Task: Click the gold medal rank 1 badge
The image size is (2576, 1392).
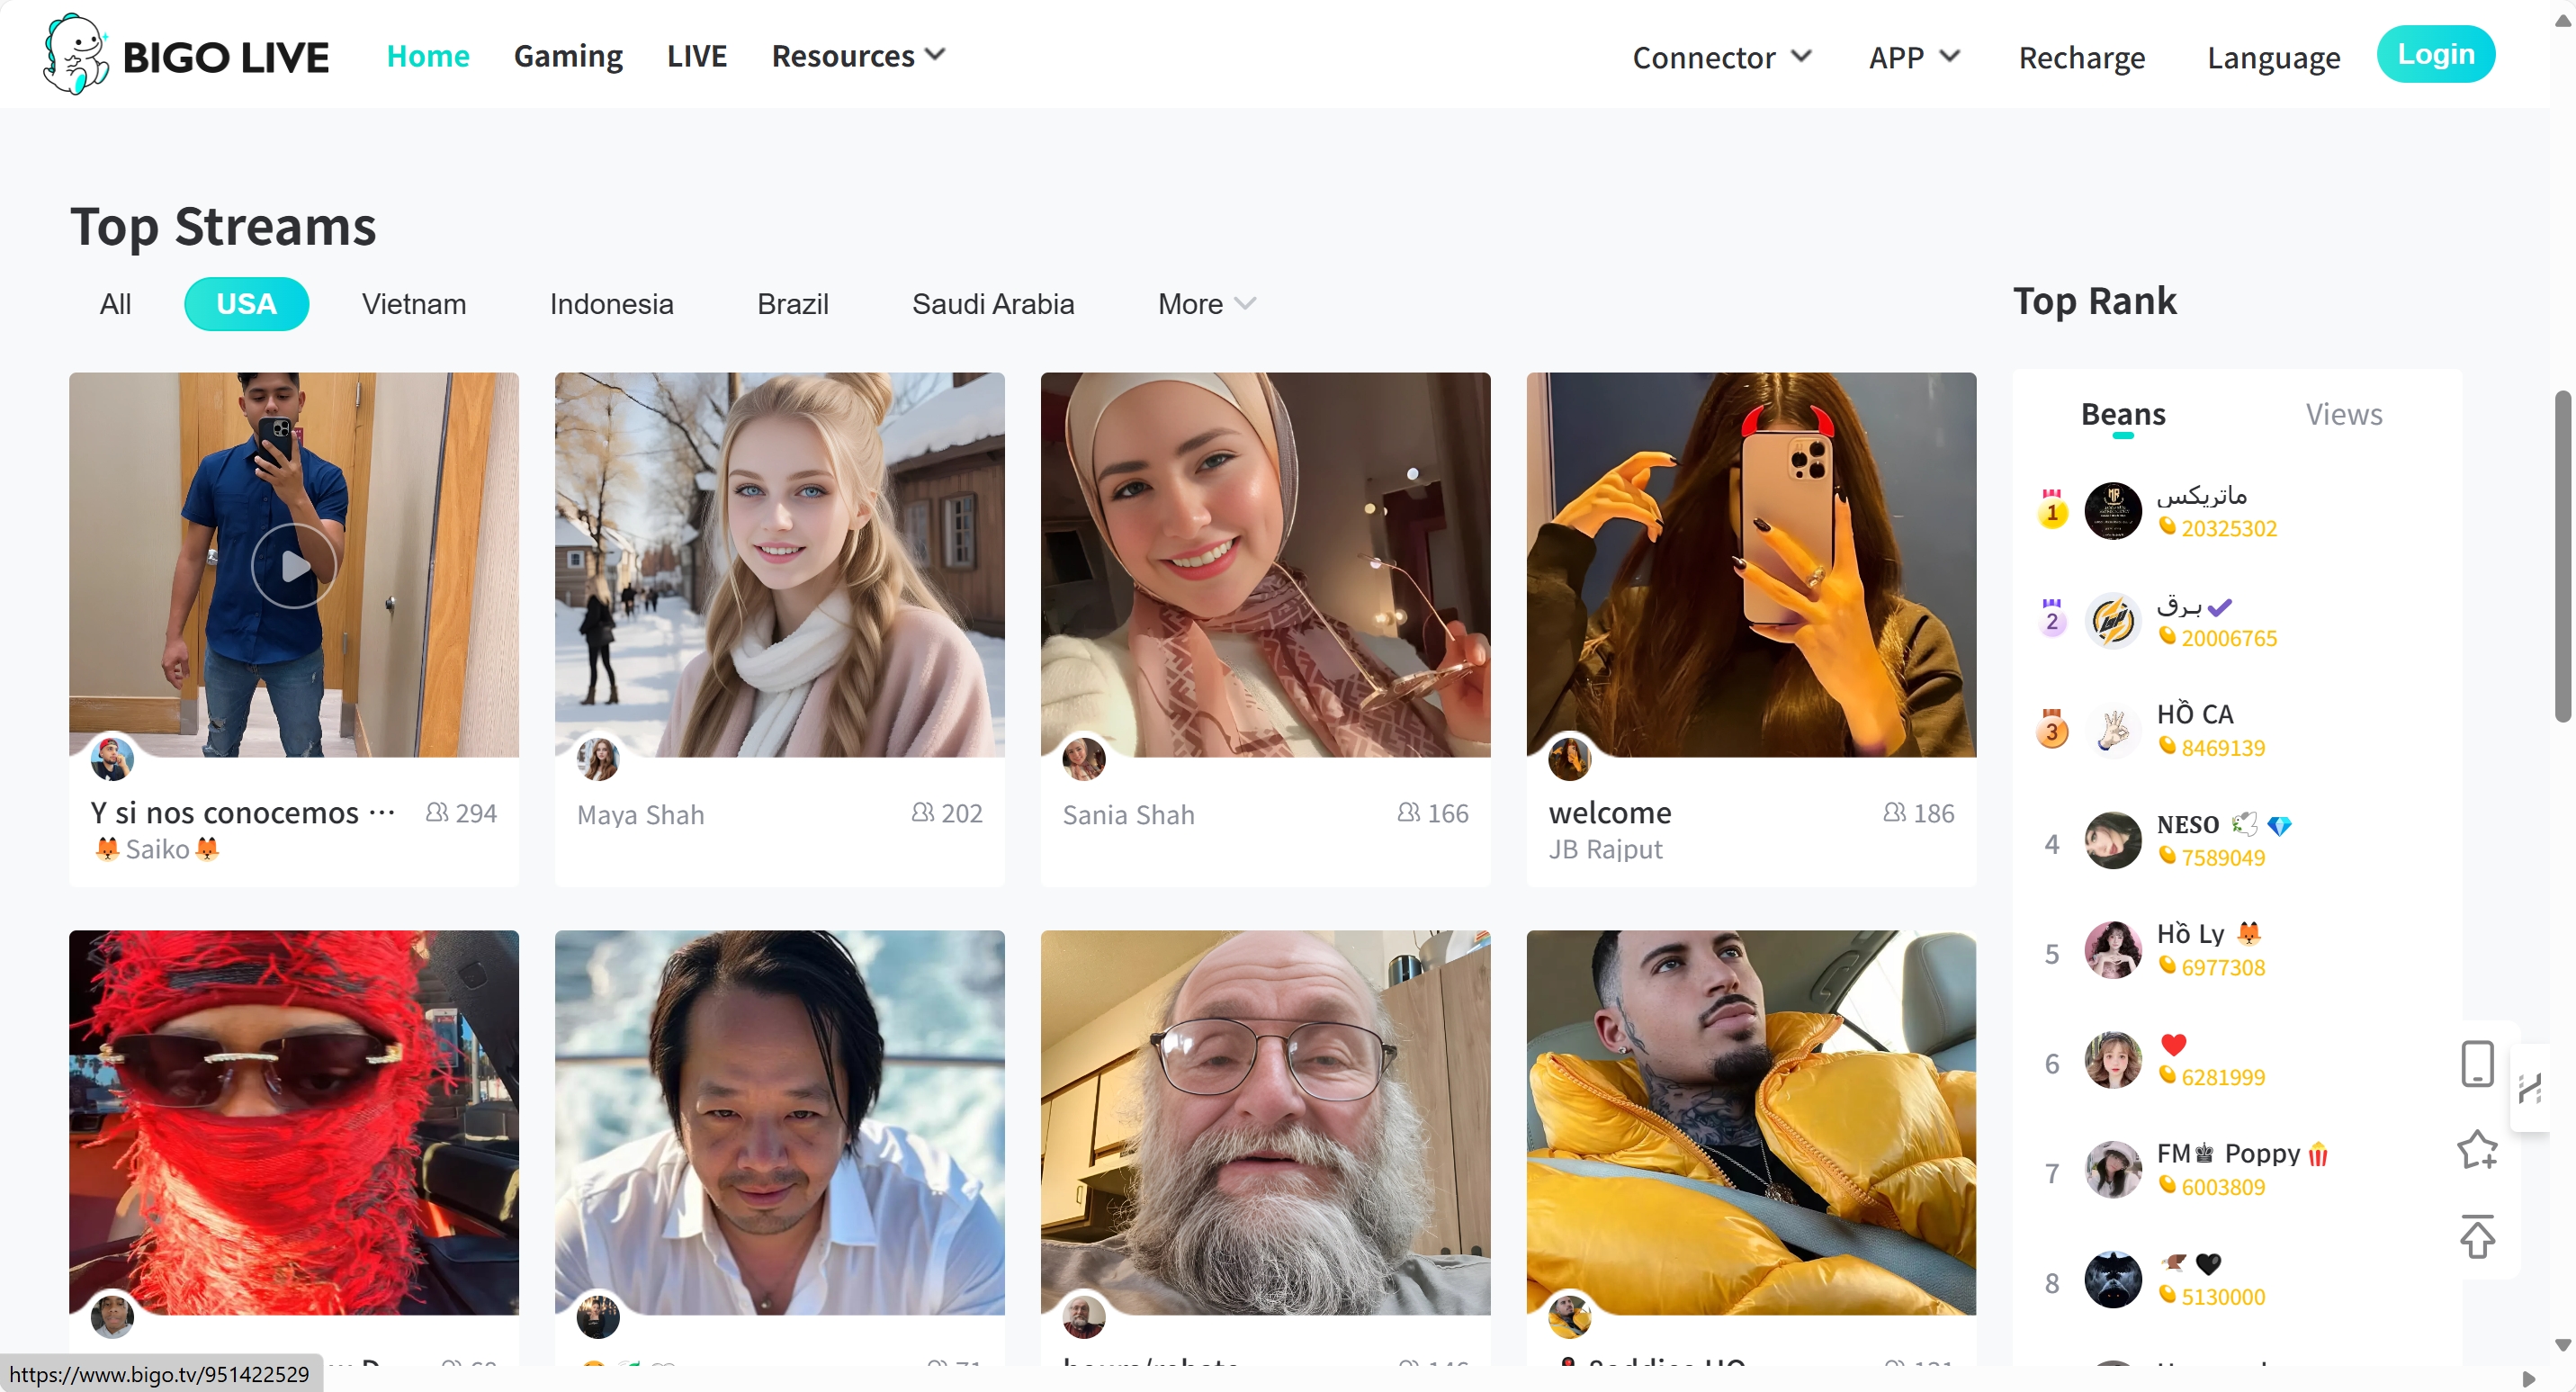Action: pos(2052,510)
